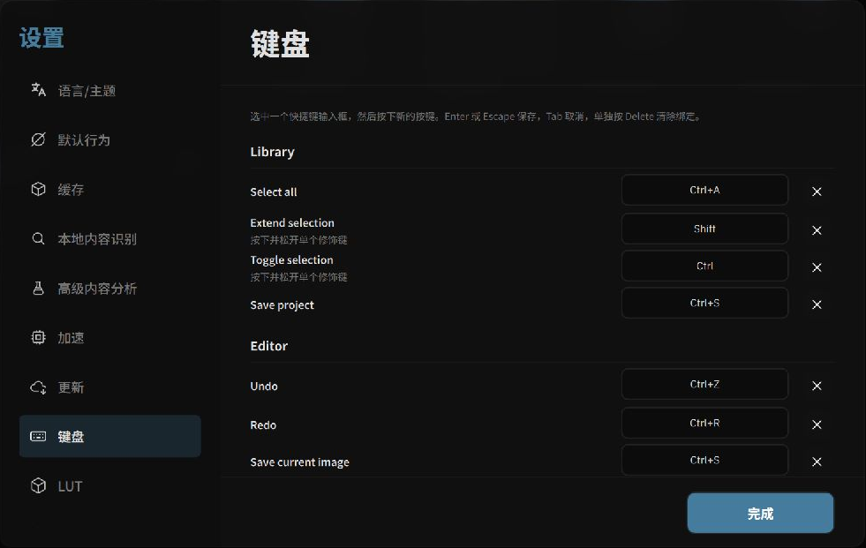Focus the Undo Ctrl+Z shortcut field
This screenshot has height=548, width=866.
[704, 384]
